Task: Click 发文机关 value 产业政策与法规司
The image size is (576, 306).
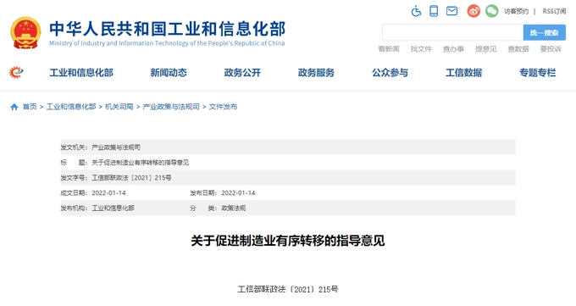Action: point(116,147)
